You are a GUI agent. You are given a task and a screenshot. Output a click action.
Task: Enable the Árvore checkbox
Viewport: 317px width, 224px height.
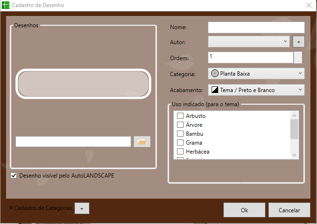coord(180,125)
